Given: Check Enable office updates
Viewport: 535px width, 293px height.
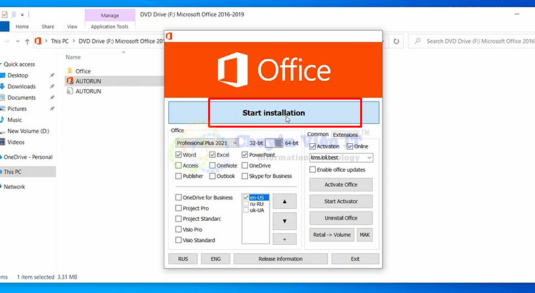Looking at the screenshot, I should 313,170.
